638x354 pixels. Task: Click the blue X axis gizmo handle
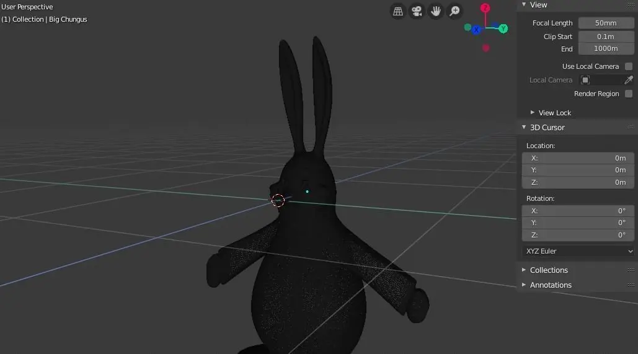[x=476, y=30]
